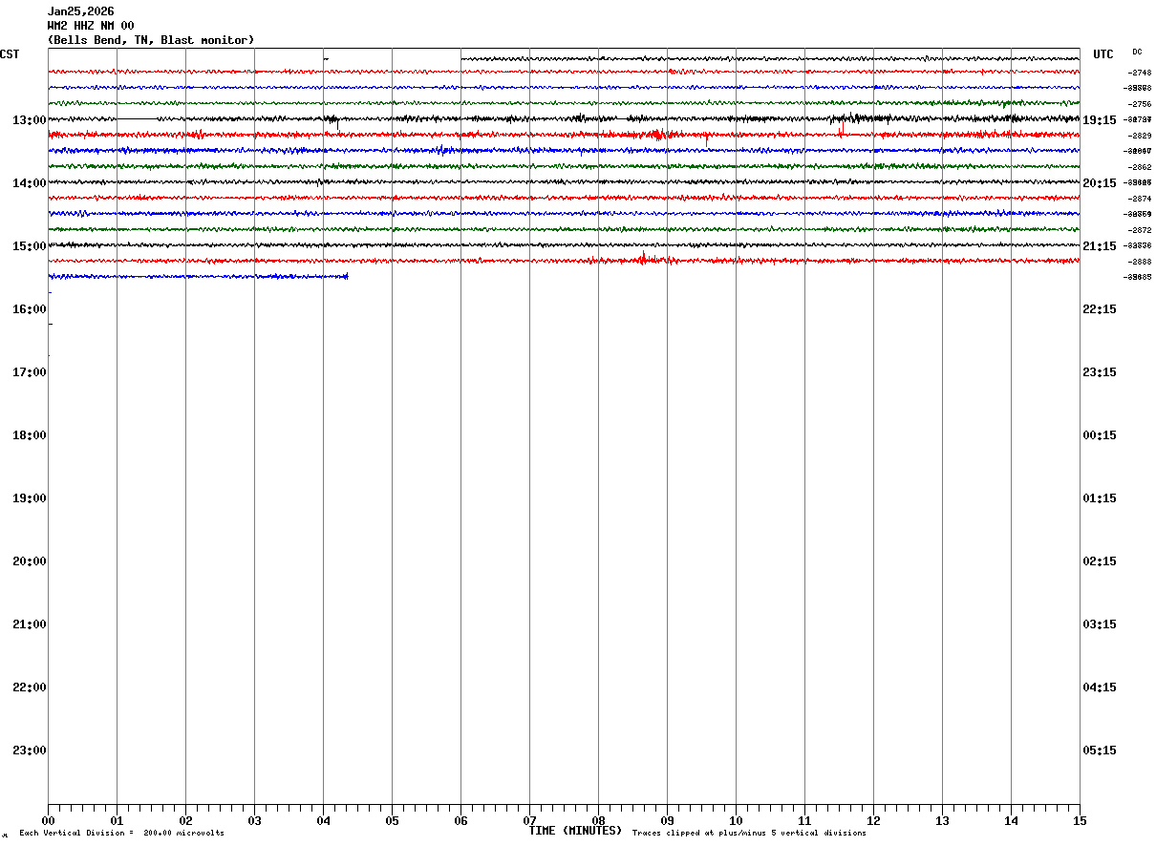
Task: Click the 02:15 UTC time label
Action: click(x=1100, y=561)
